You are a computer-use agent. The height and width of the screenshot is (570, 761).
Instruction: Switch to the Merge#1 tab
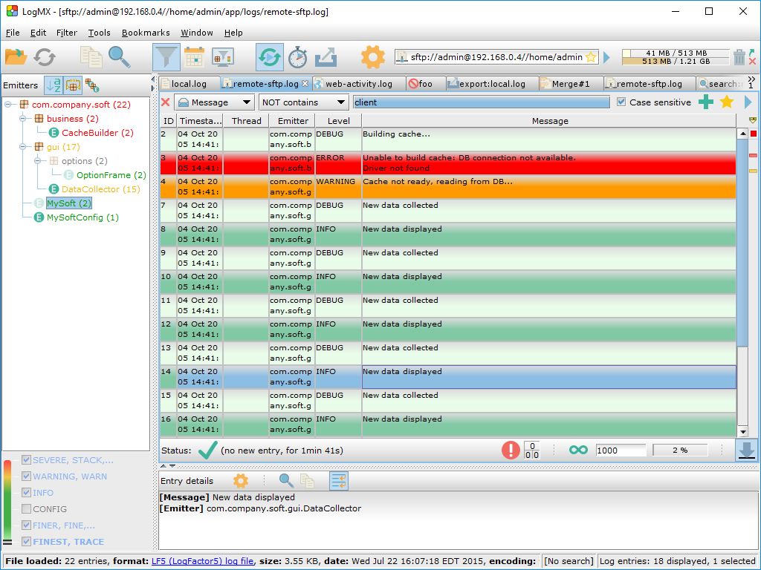(x=570, y=84)
